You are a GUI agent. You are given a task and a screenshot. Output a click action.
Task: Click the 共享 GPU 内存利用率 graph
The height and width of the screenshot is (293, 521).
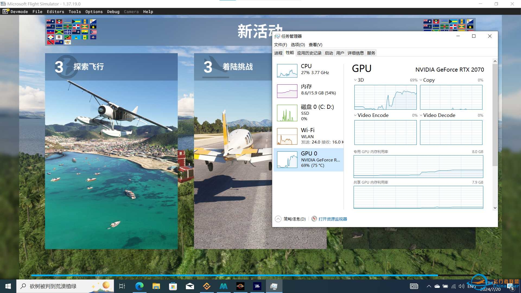tap(418, 197)
